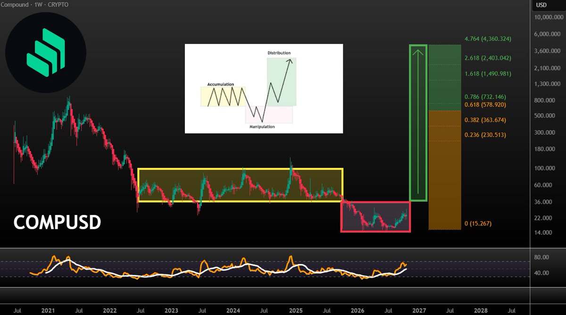This screenshot has height=315, width=566.
Task: Click the 2027 label on the time axis
Action: (x=419, y=311)
